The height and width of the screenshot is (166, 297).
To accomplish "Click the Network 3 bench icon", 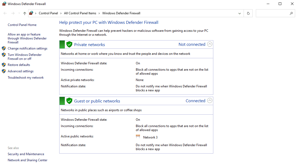I will click(138, 137).
